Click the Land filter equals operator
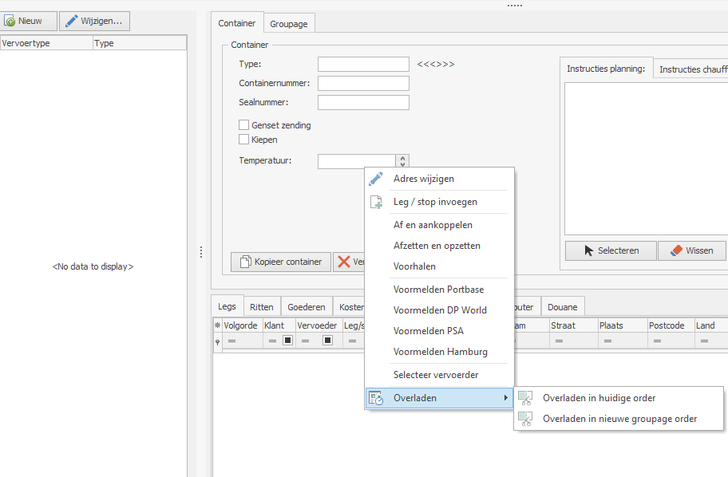This screenshot has width=728, height=477. pos(704,341)
